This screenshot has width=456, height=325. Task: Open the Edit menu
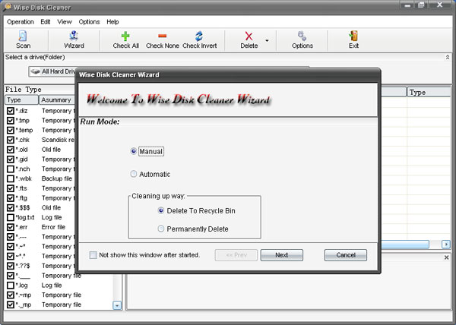[46, 22]
